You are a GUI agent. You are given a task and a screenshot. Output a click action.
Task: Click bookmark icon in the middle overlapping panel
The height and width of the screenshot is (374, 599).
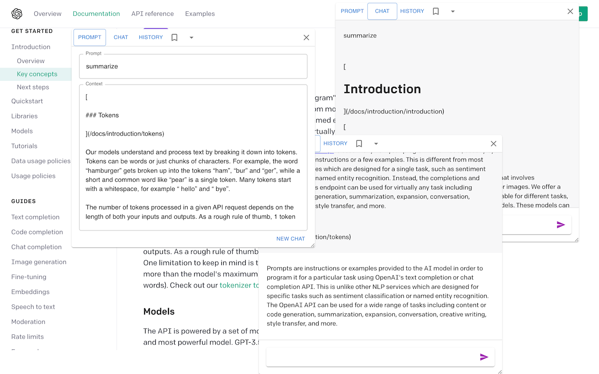tap(359, 144)
